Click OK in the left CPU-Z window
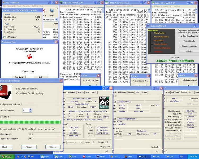Viewport: 199px width, 159px height. (x=107, y=151)
